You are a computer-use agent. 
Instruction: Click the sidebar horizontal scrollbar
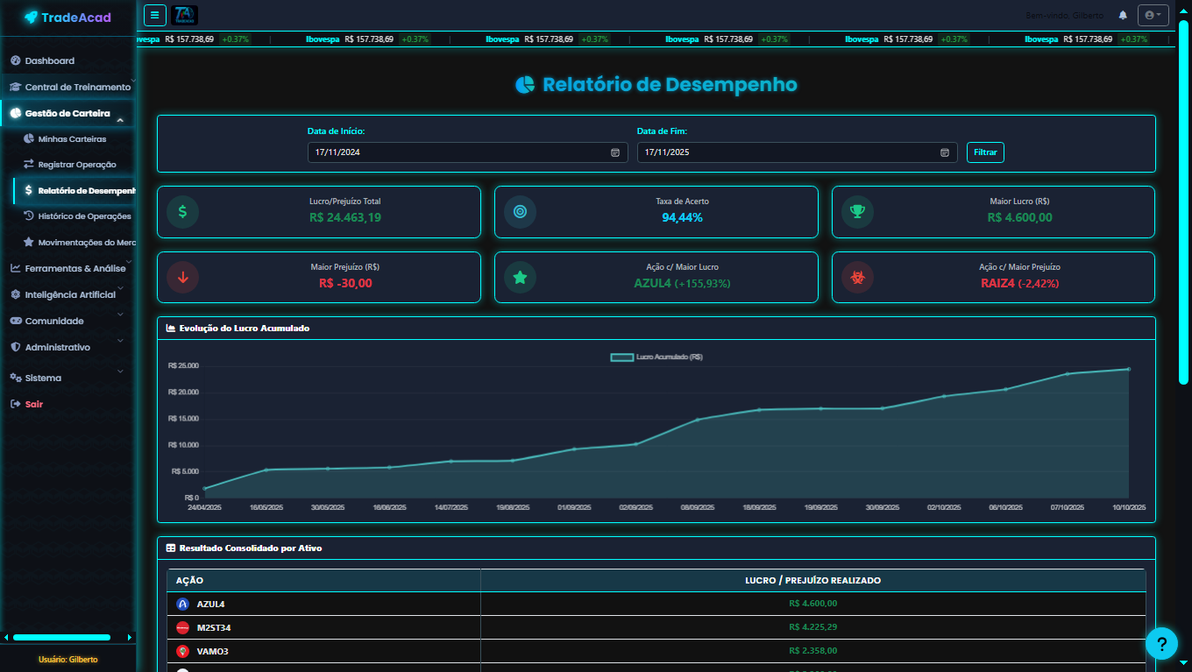61,637
